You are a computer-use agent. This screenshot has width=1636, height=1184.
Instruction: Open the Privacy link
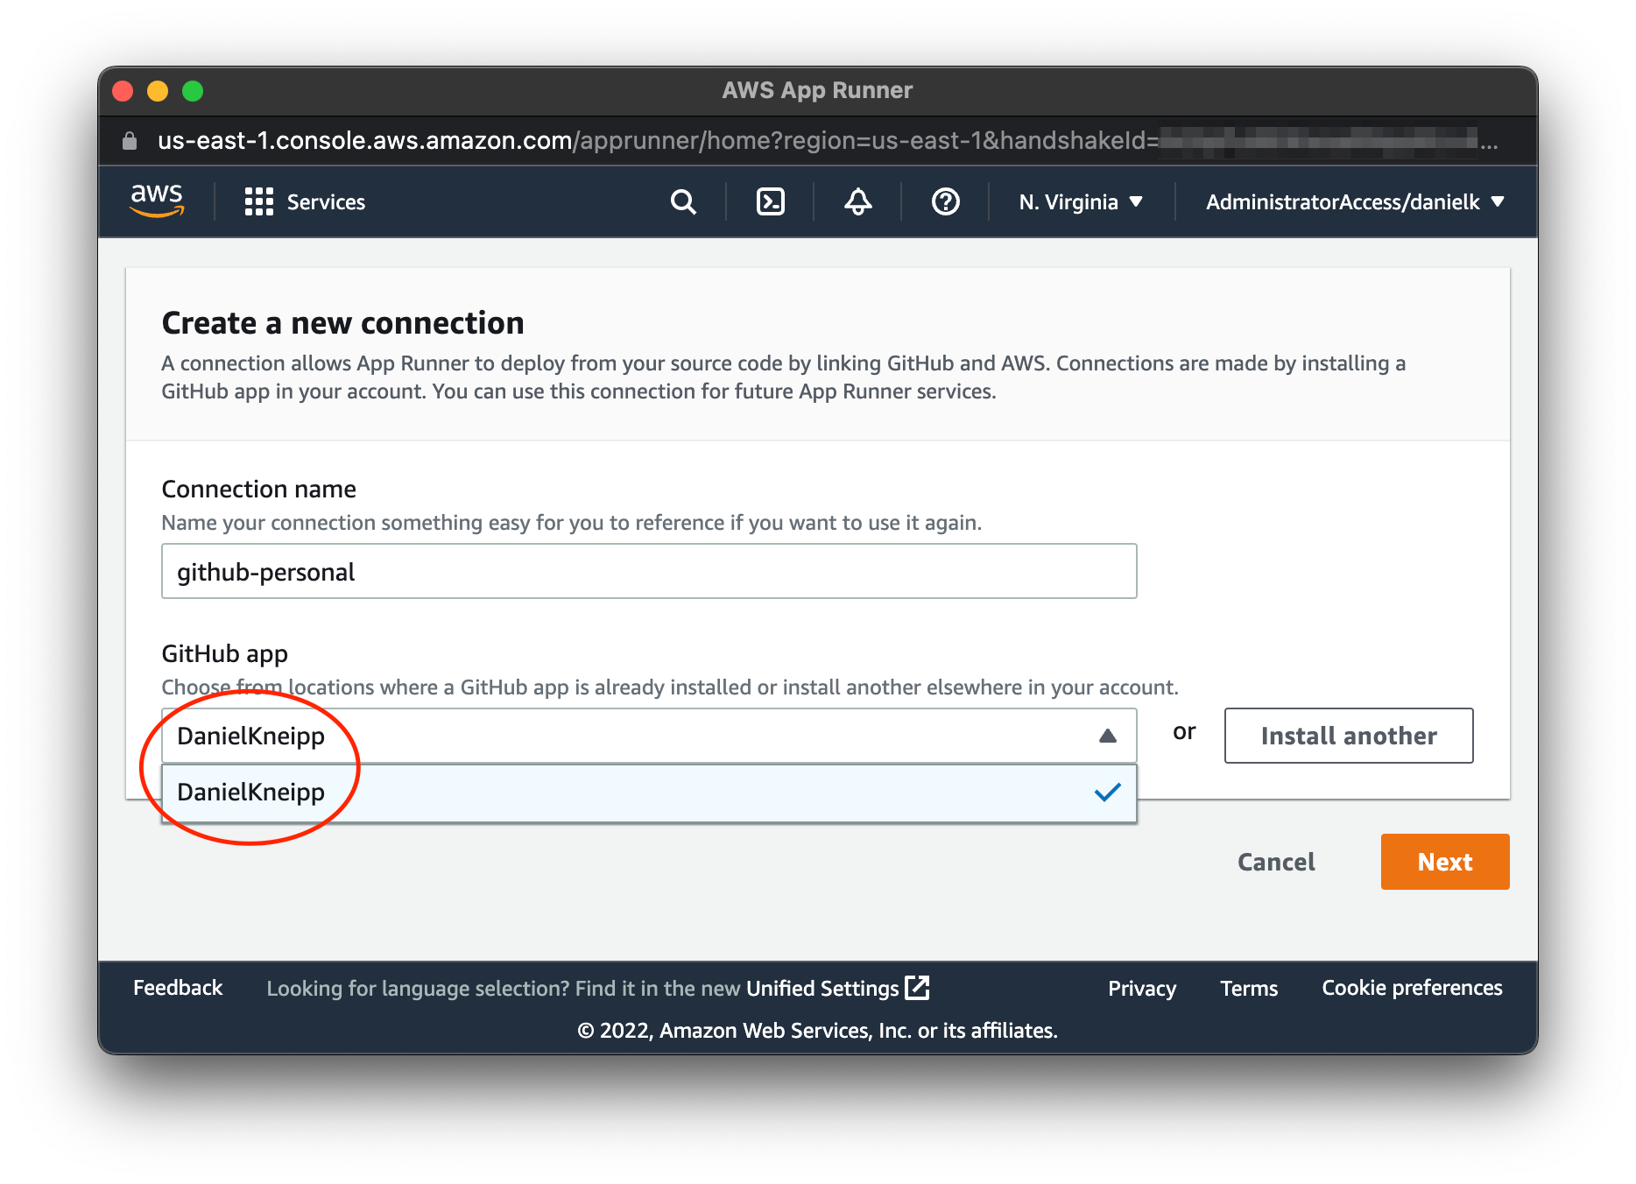pos(1142,988)
